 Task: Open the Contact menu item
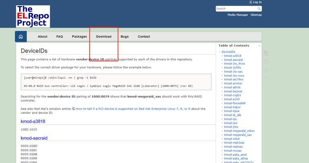144,37
